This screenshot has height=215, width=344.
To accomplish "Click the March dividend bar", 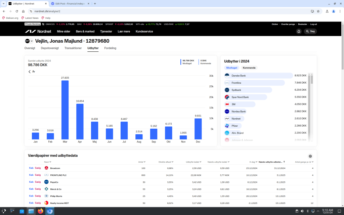I will click(65, 110).
